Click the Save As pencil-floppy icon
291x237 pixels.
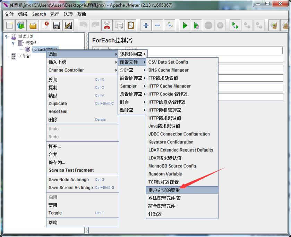(x=68, y=25)
